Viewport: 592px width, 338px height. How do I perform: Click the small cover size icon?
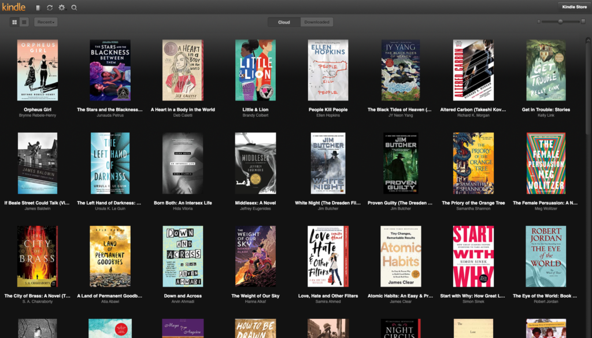pos(539,21)
